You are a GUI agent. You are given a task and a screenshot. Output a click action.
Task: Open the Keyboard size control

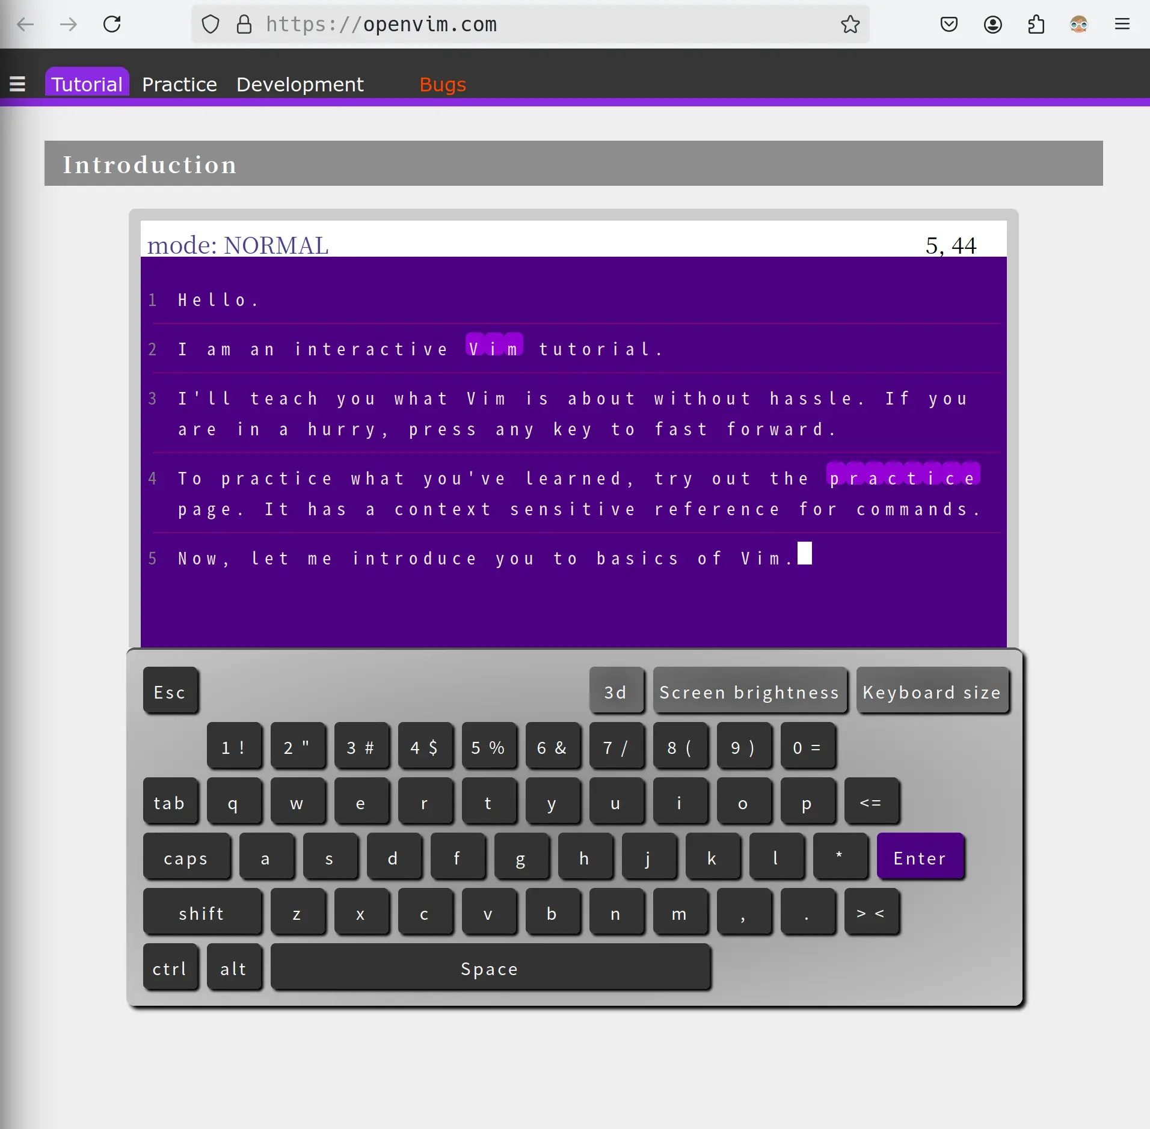coord(932,692)
